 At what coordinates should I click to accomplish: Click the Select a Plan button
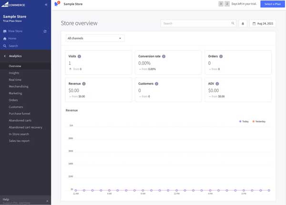pyautogui.click(x=273, y=4)
